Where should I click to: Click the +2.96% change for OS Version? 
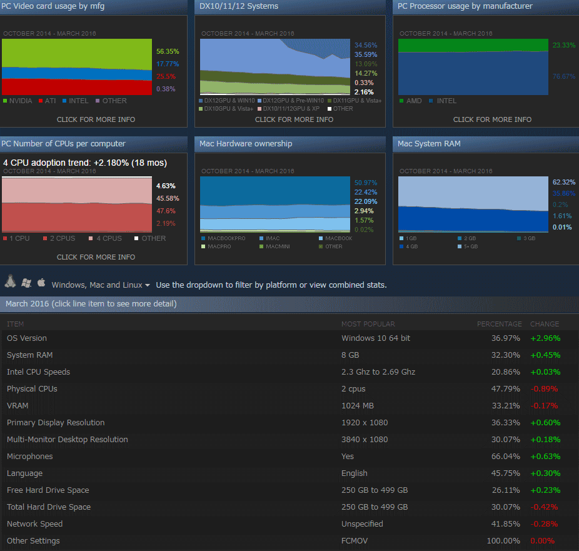545,338
